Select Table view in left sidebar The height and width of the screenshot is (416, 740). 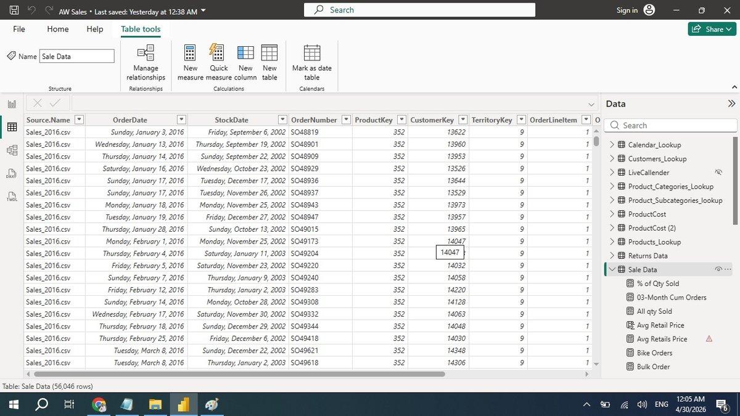click(12, 127)
